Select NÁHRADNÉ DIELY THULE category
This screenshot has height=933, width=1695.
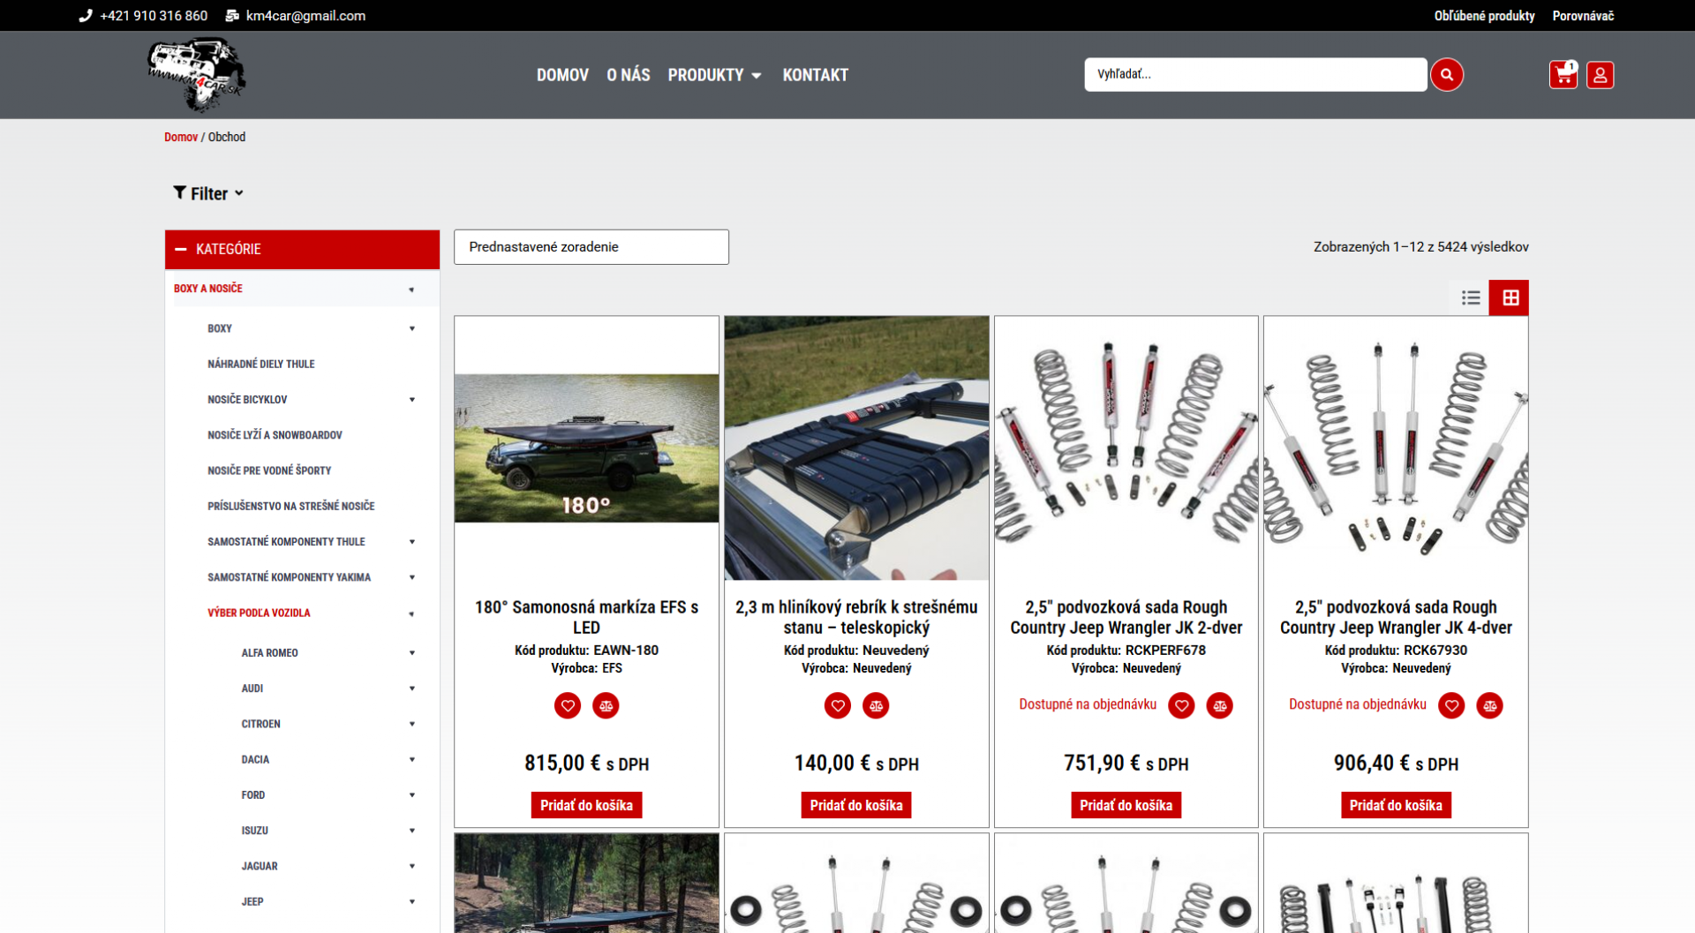(x=261, y=364)
